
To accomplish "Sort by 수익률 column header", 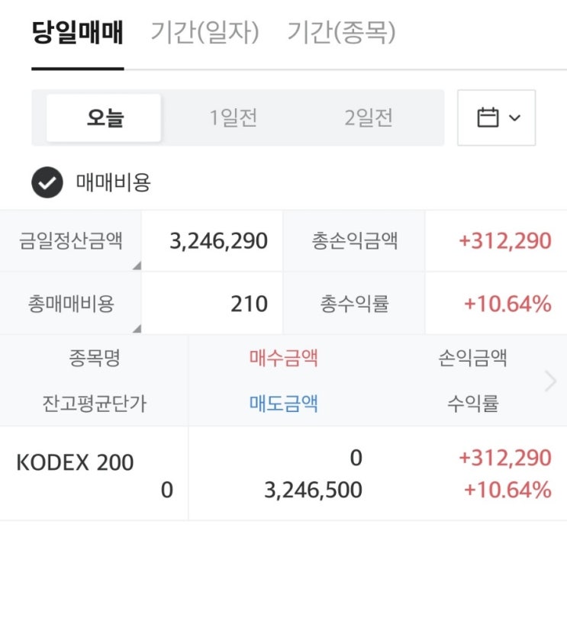I will [x=472, y=403].
